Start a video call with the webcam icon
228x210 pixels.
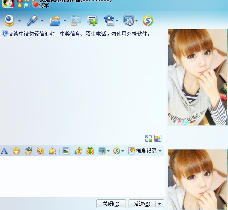(x=9, y=21)
